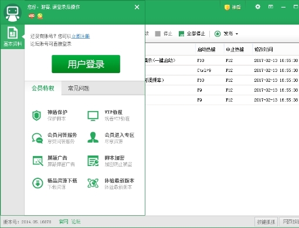Click the 官网 link in status bar
This screenshot has height=228, width=299.
pos(64,222)
